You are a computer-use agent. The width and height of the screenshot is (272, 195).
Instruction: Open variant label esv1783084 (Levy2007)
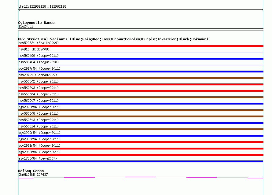coord(38,158)
